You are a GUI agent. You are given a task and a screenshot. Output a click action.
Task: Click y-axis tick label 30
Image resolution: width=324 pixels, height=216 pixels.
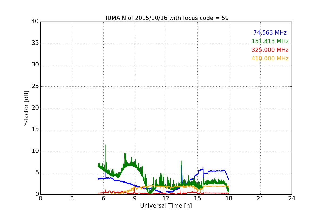tap(35, 65)
